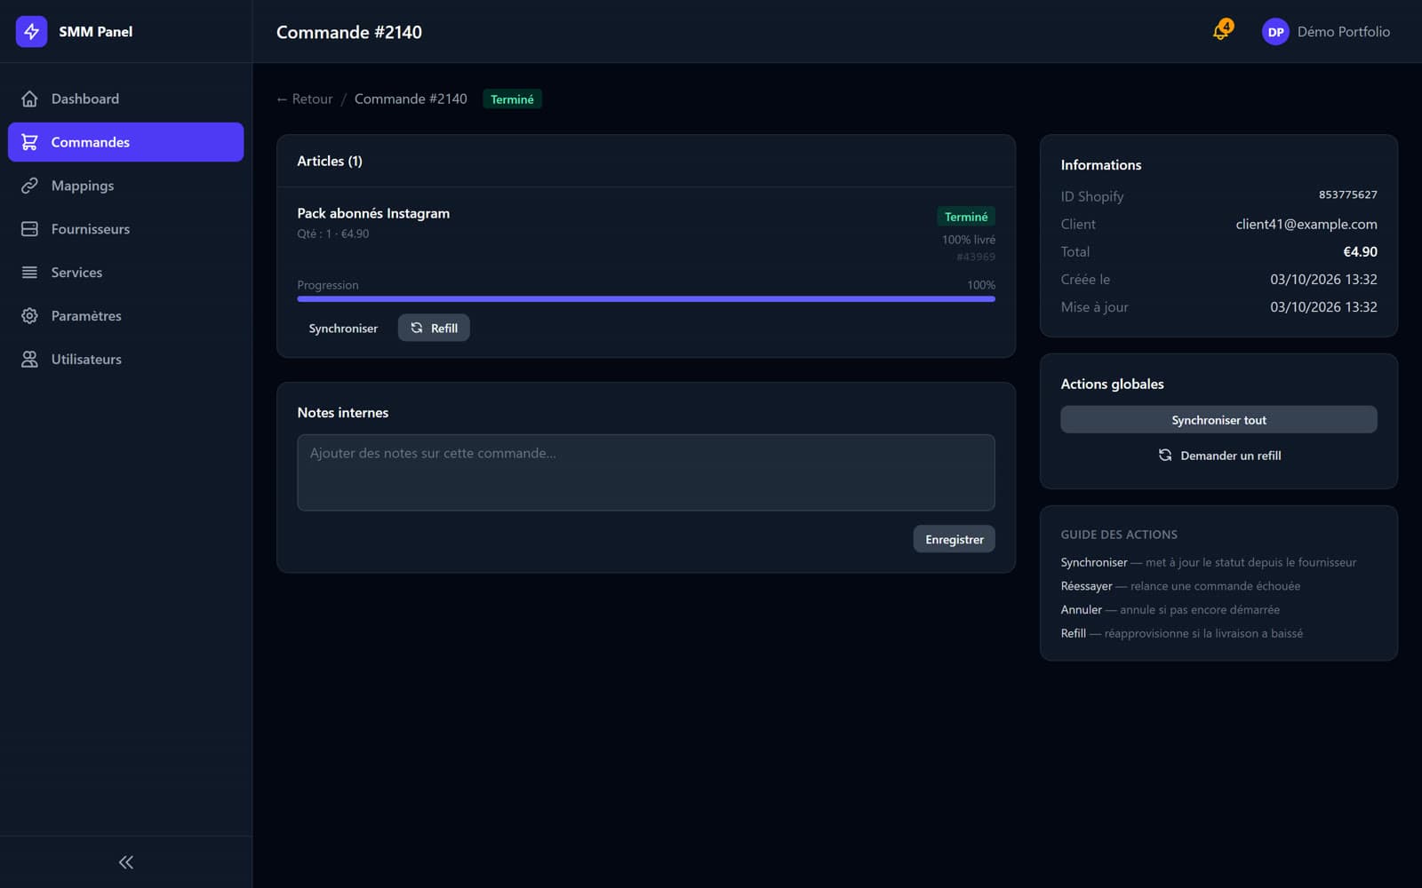
Task: Click Commande #2140 in the breadcrumb
Action: click(411, 99)
